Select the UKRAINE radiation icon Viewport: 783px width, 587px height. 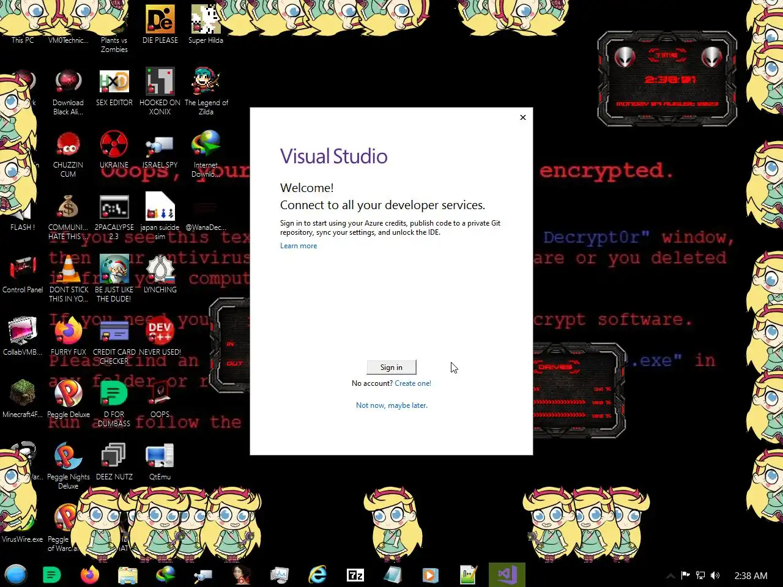pyautogui.click(x=114, y=149)
